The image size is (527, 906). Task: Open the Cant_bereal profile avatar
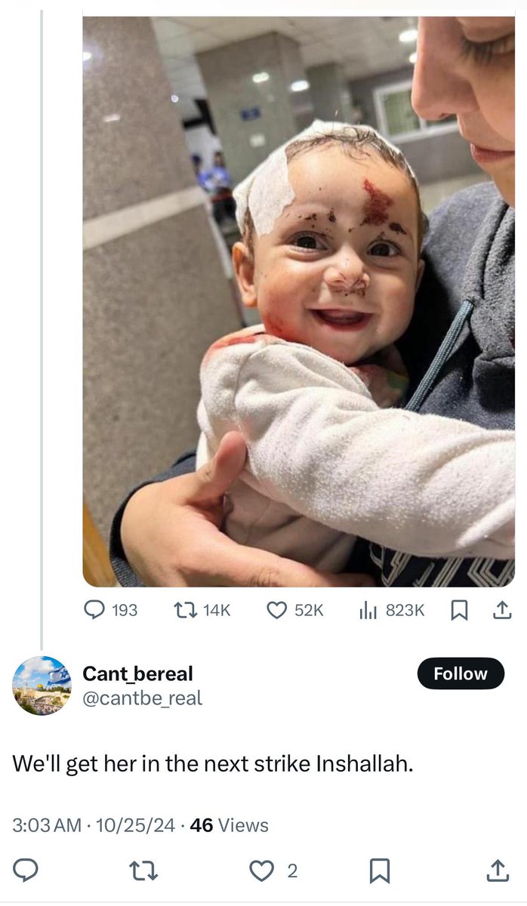[x=42, y=685]
